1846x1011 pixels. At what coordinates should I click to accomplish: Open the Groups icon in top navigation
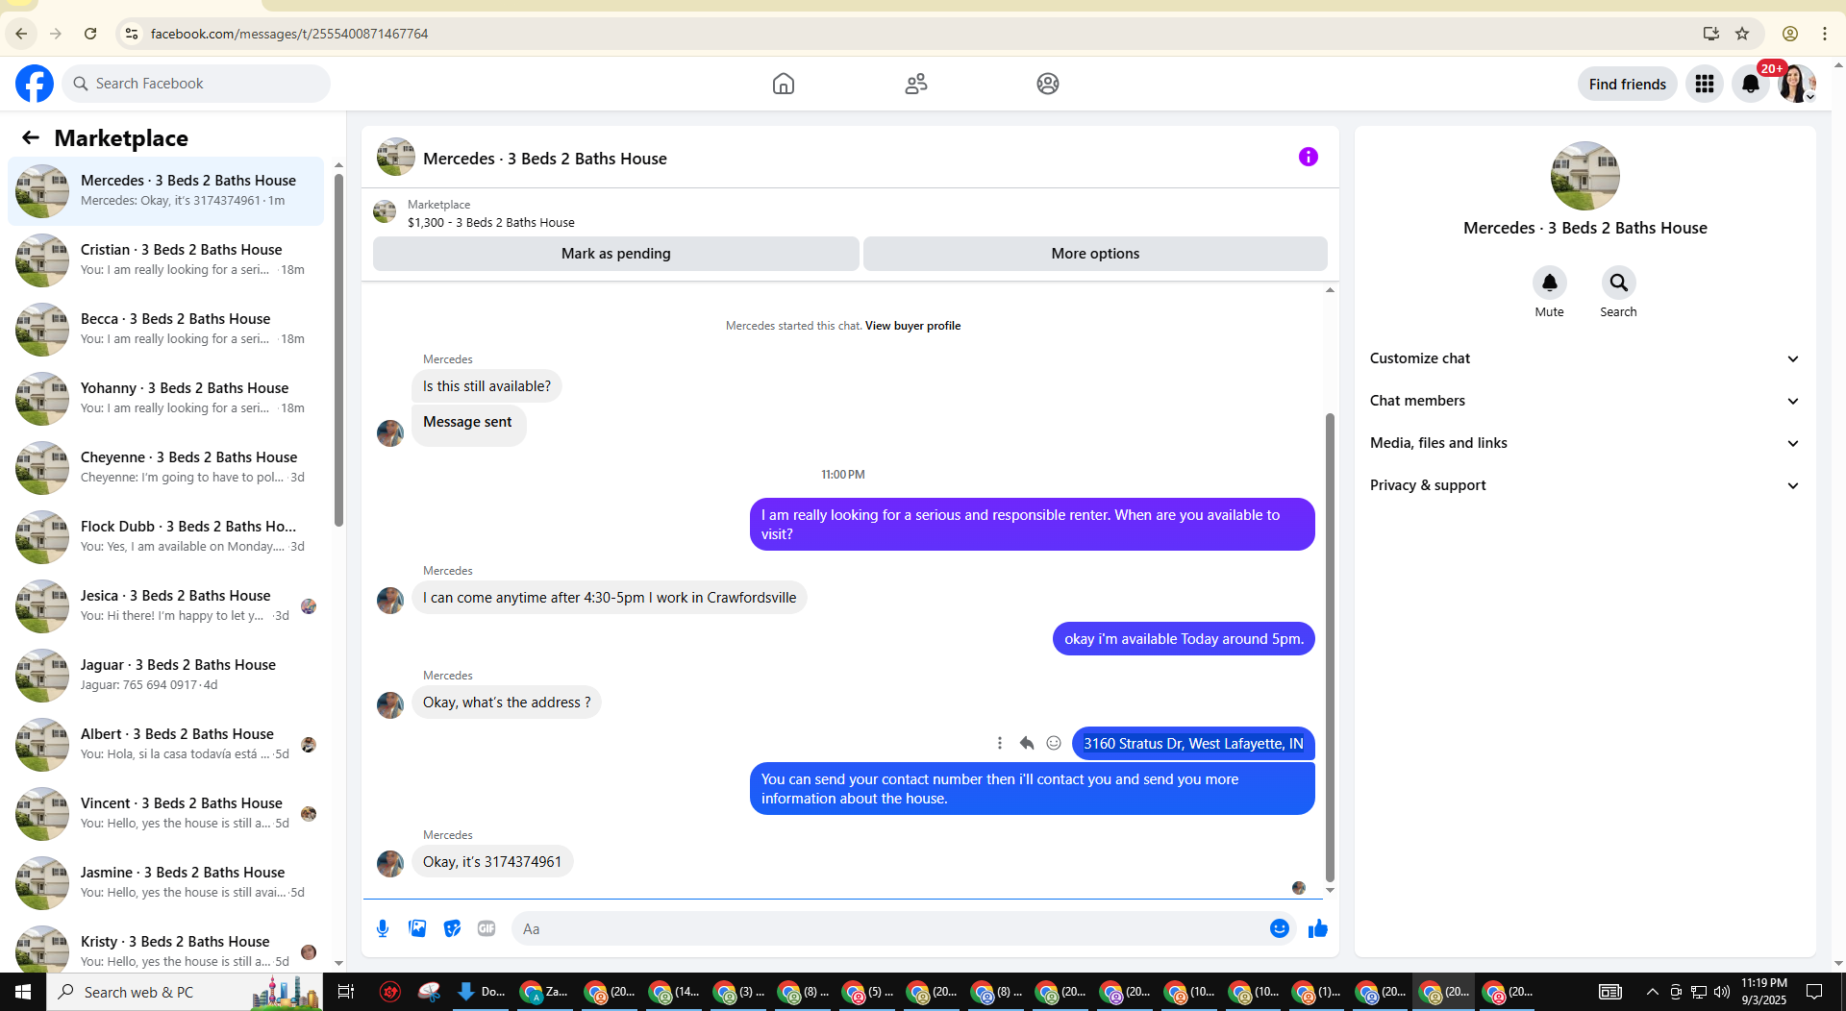[x=1048, y=84]
